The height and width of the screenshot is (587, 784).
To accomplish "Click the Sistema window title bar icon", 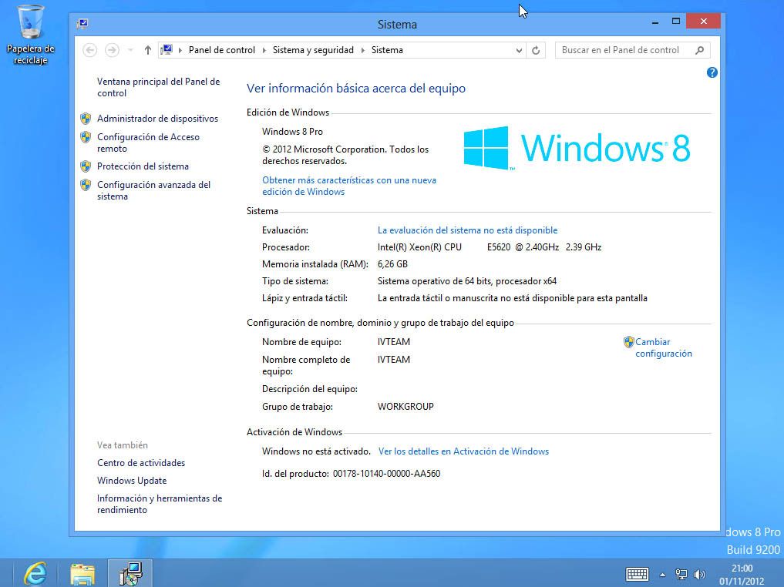I will pyautogui.click(x=82, y=23).
